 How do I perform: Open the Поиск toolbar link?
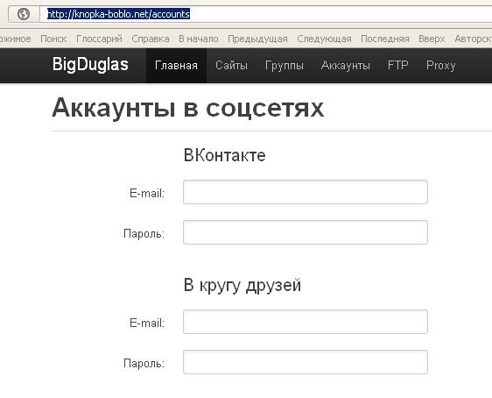tap(53, 39)
